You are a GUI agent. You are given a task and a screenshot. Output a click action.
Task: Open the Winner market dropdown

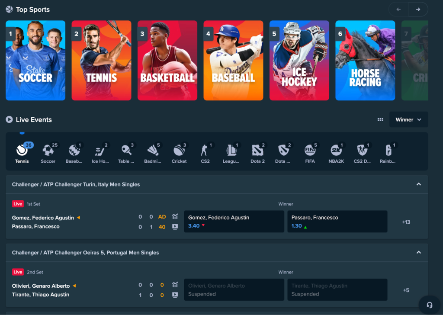click(408, 120)
